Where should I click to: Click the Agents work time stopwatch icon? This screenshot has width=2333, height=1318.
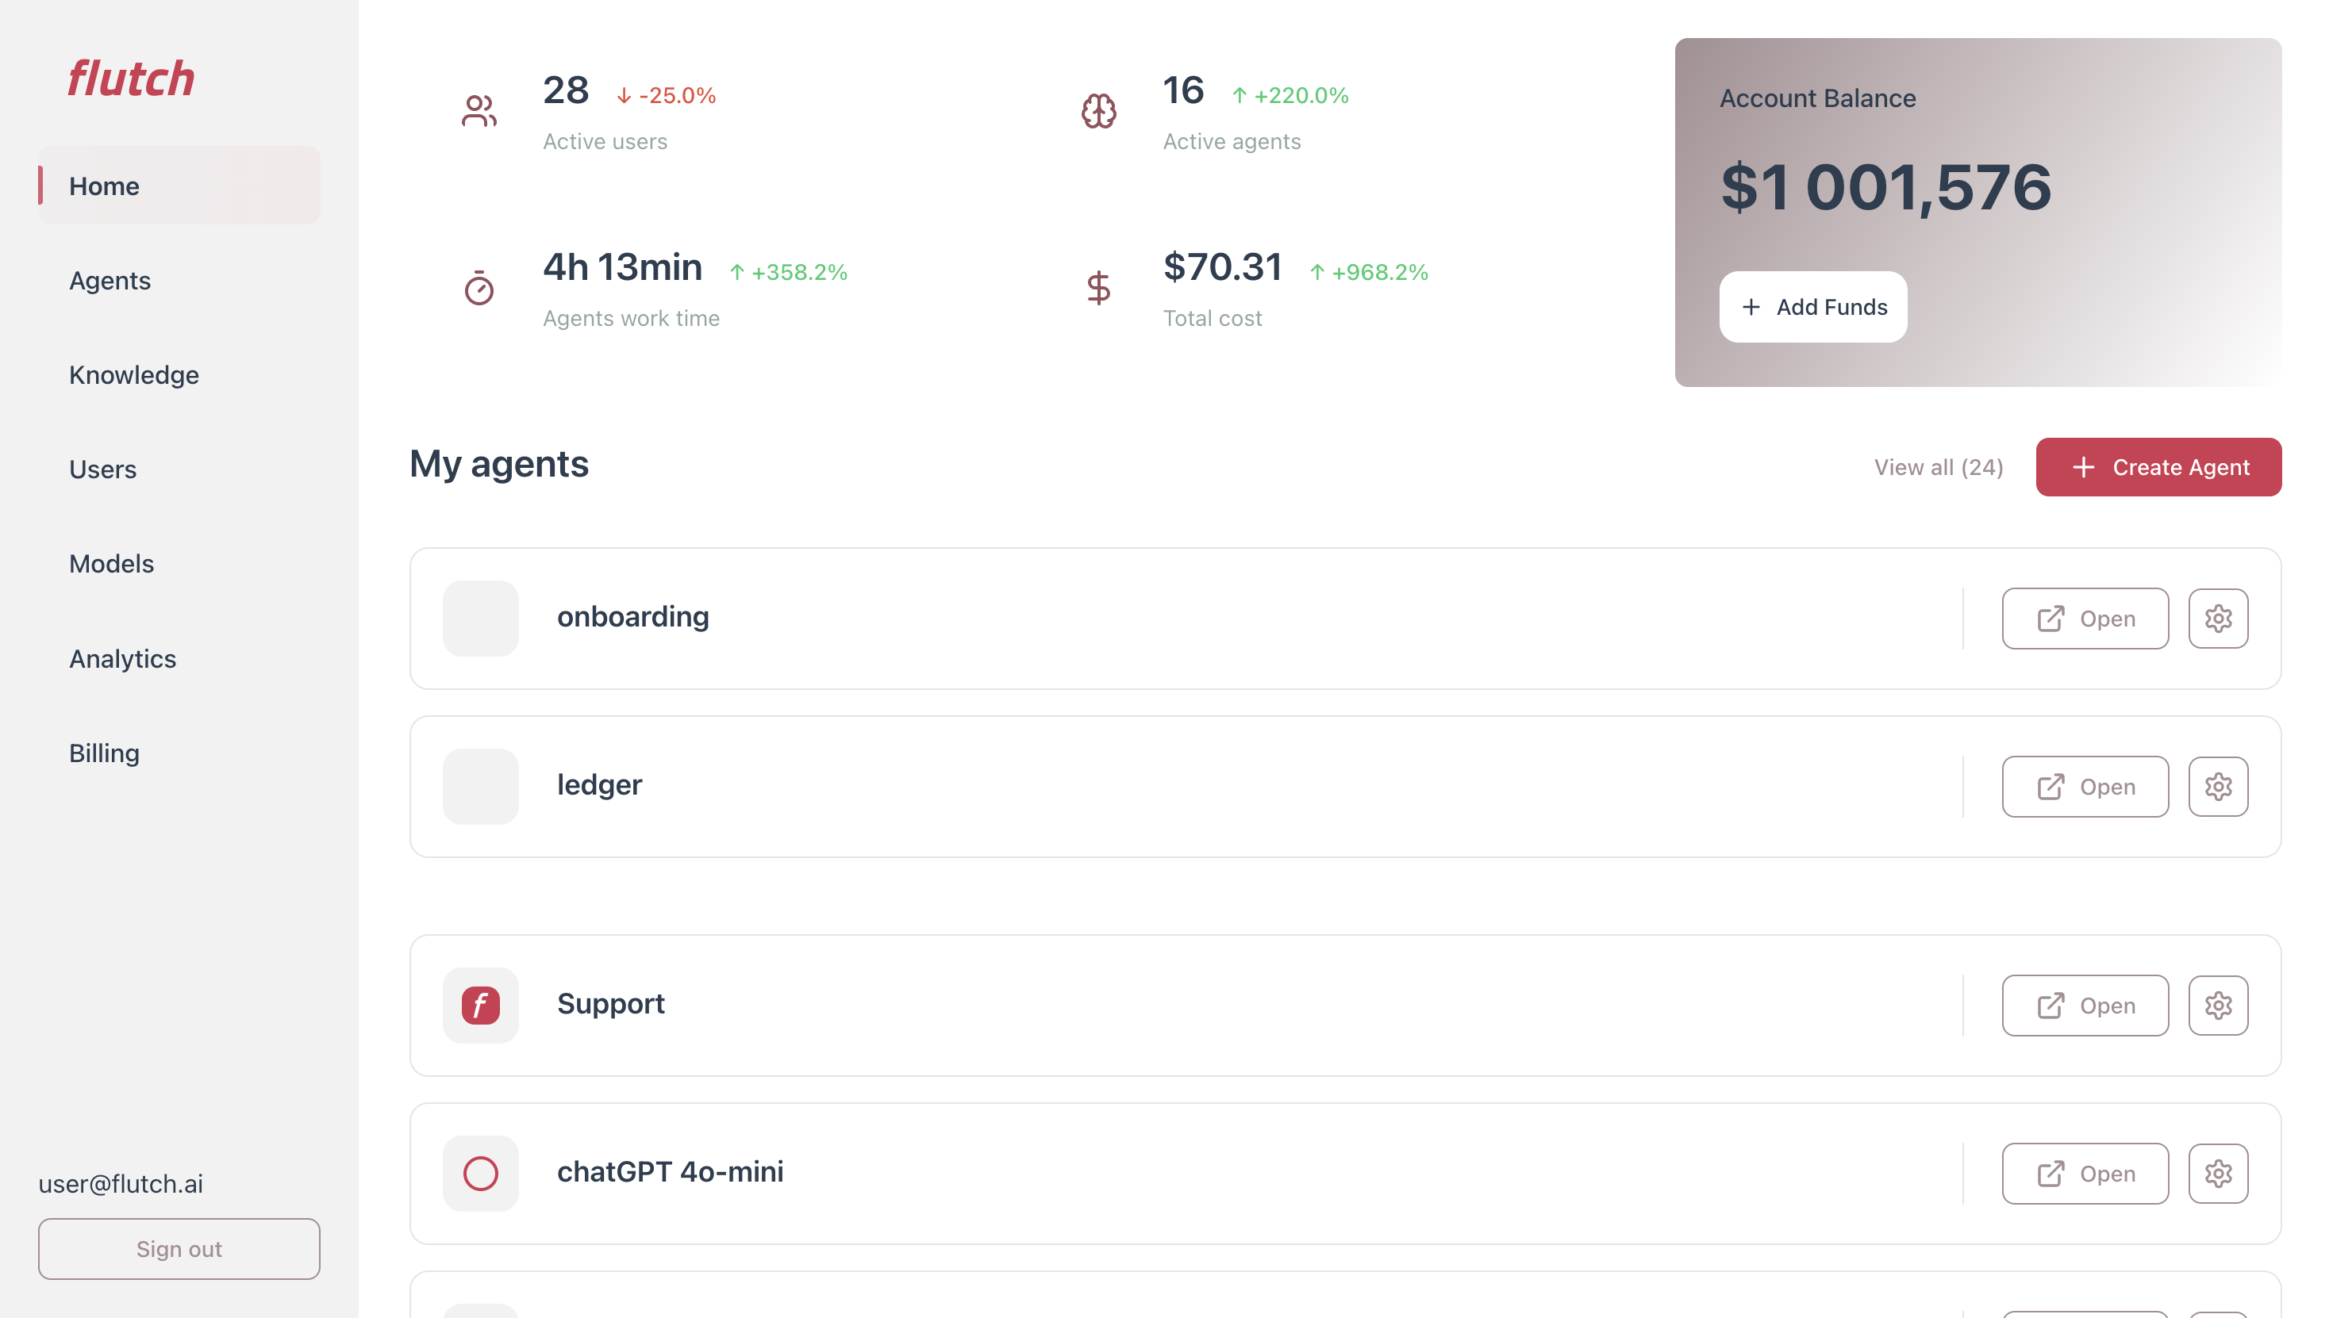point(479,288)
